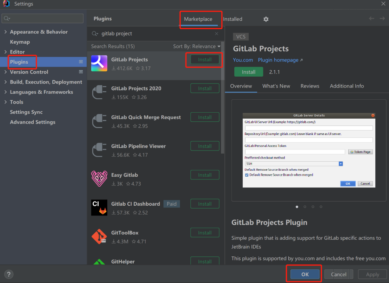Expand the Appearance & Behavior node
The height and width of the screenshot is (283, 389).
coord(6,32)
